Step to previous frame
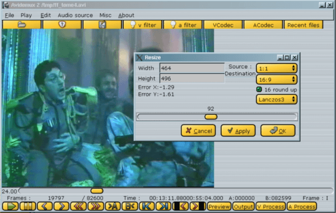 45,206
